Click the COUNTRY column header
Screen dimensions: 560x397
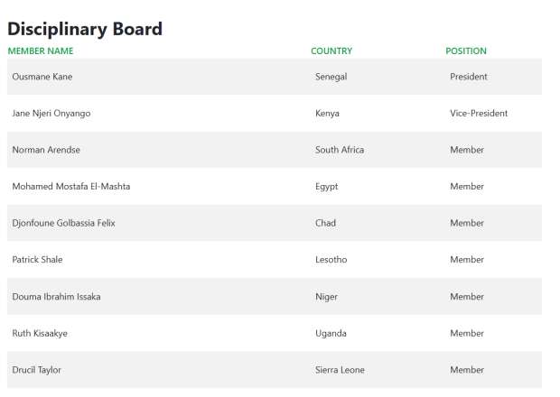331,51
